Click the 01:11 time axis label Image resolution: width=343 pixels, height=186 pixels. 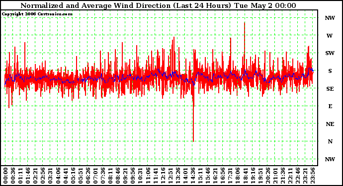pyautogui.click(x=20, y=176)
